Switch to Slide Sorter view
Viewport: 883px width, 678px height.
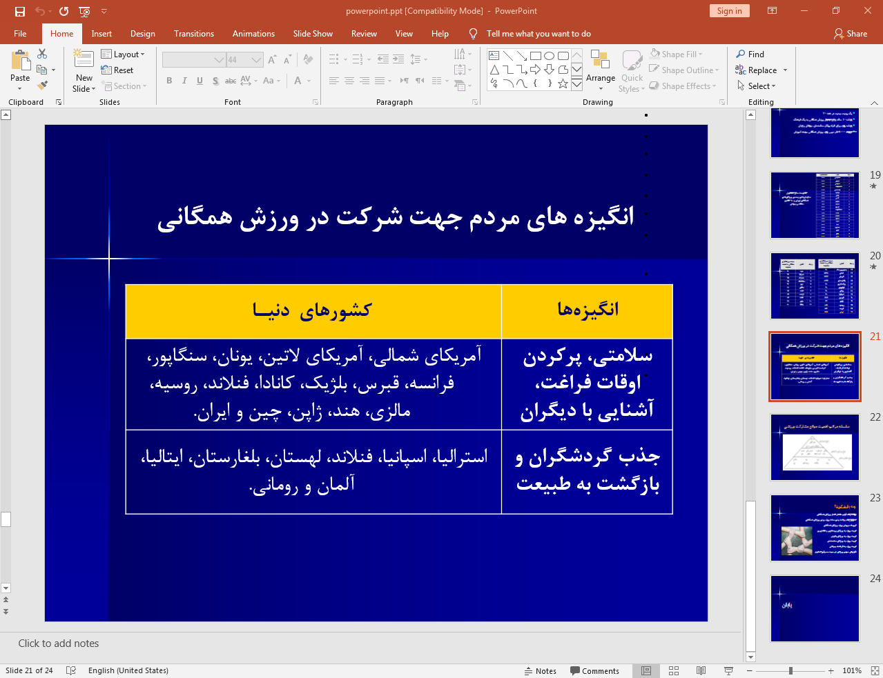[673, 670]
